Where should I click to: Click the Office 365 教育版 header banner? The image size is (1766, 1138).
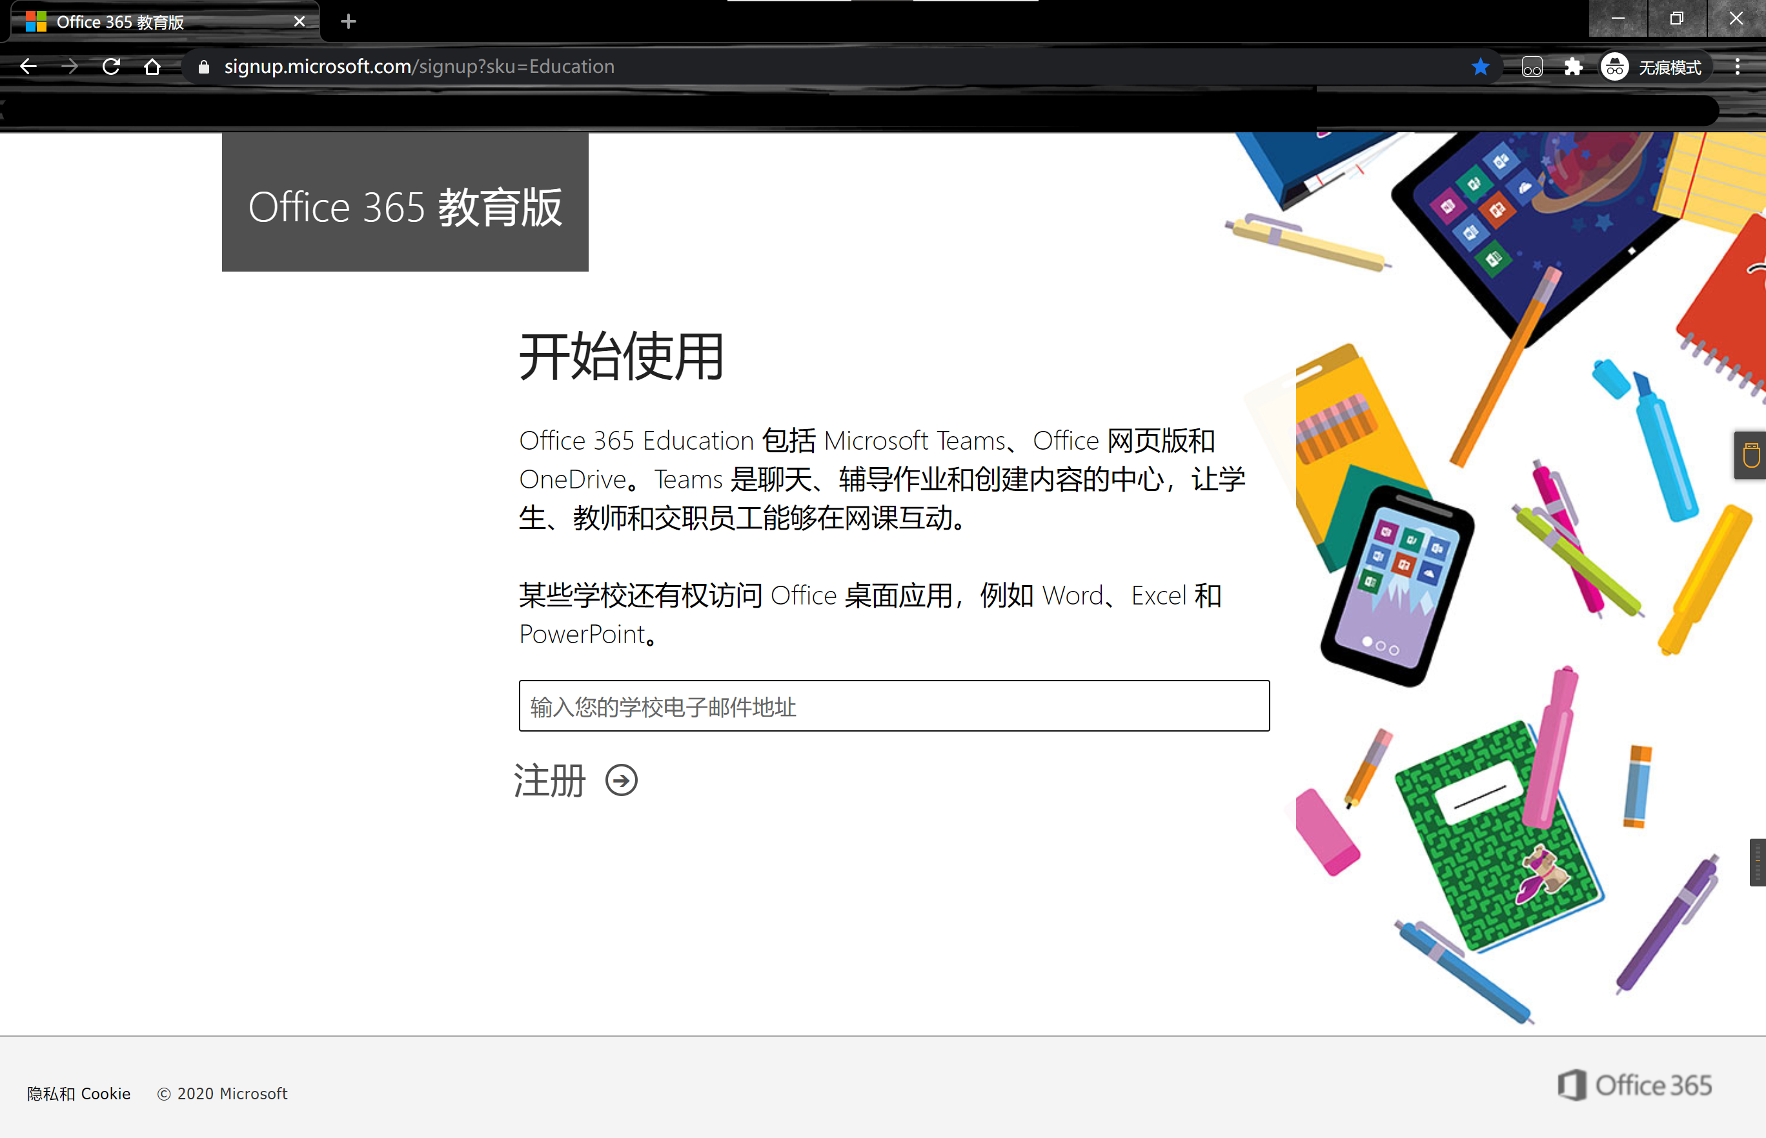click(x=405, y=202)
